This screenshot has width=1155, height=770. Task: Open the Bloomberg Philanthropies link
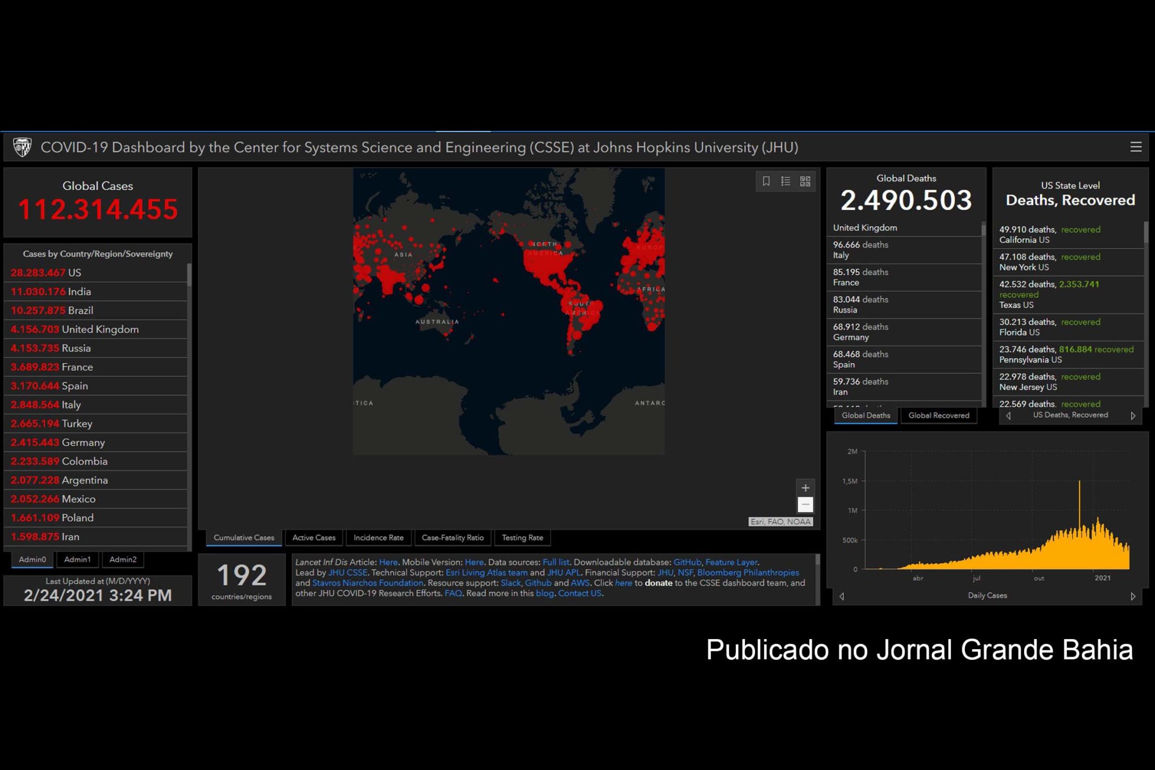point(748,573)
